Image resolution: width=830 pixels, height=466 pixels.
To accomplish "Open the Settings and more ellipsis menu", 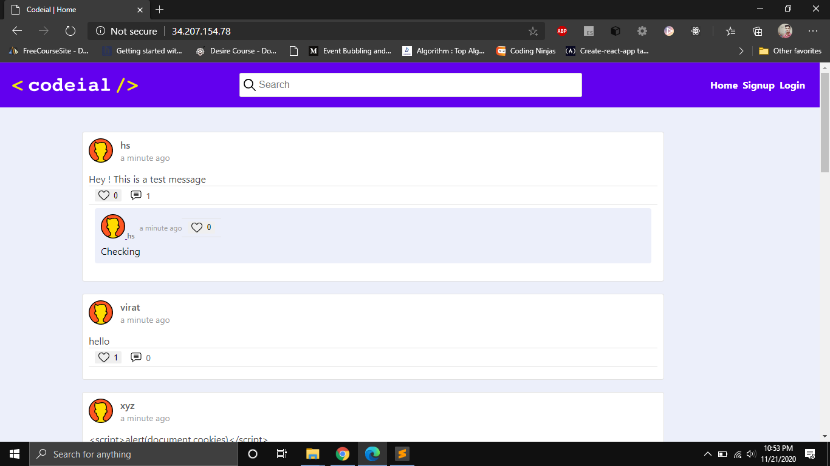I will [x=813, y=31].
